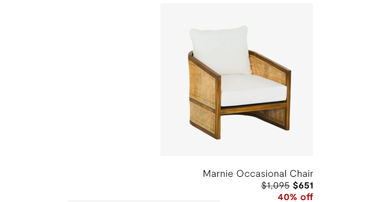Click the word "Marnie" in product name
The width and height of the screenshot is (373, 202).
click(x=218, y=174)
